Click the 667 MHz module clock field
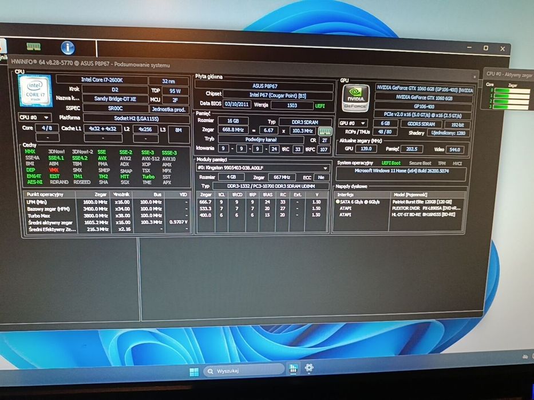 [282, 177]
